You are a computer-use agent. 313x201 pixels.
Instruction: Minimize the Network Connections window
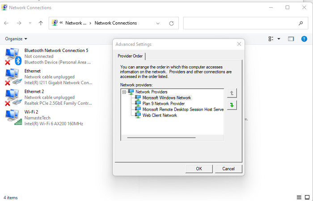[x=271, y=8]
